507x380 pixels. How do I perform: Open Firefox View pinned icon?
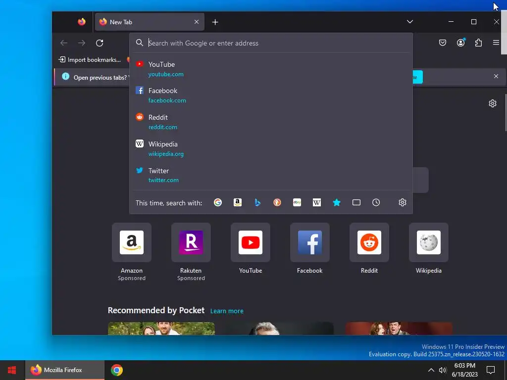tap(82, 22)
